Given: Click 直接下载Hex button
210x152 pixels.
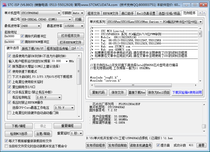Looking at the screenshot, I should (x=137, y=92).
